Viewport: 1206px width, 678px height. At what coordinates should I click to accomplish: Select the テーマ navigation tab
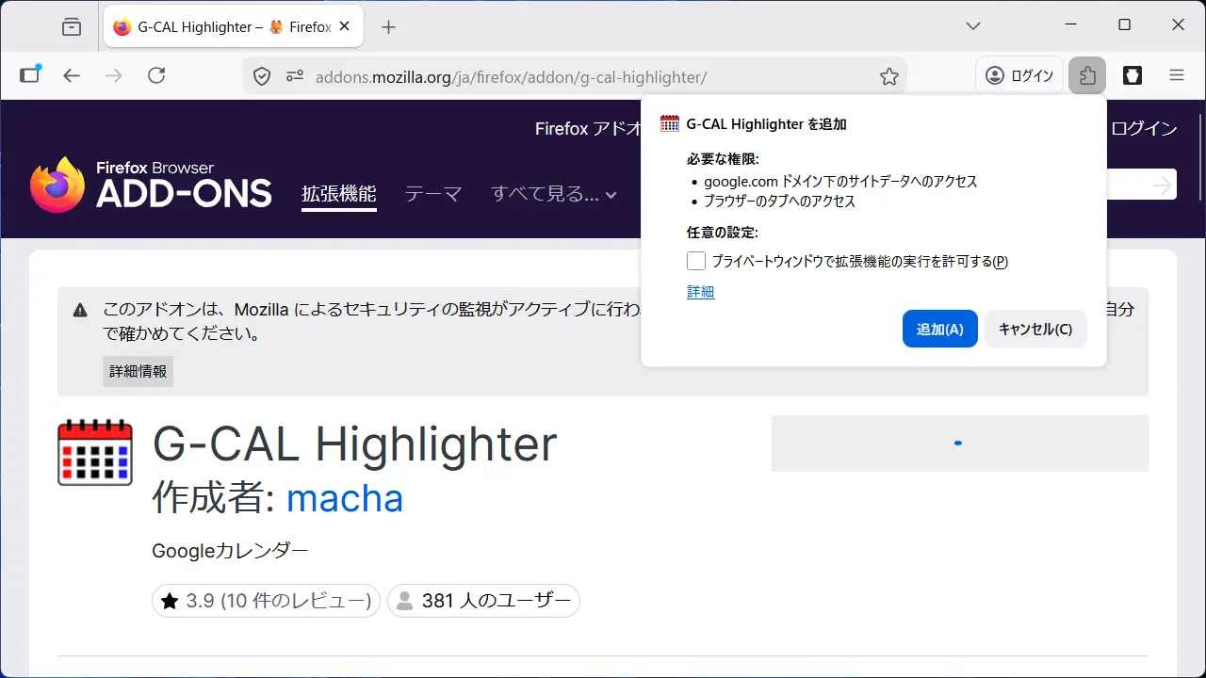[432, 195]
